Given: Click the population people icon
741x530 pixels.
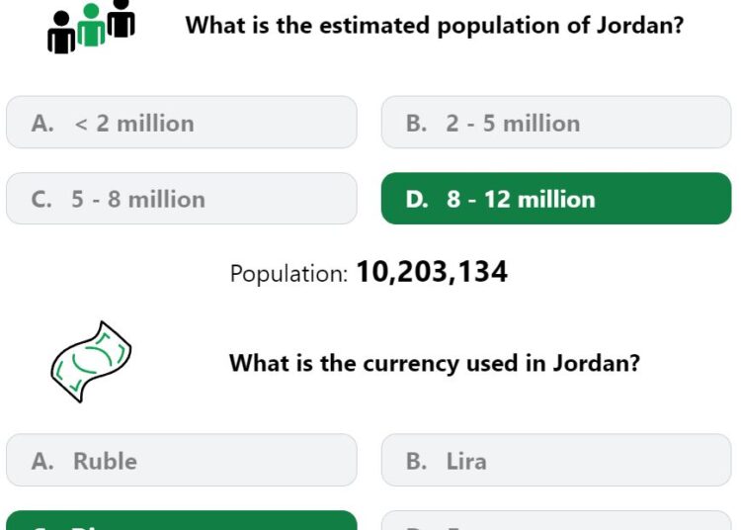Looking at the screenshot, I should click(91, 27).
